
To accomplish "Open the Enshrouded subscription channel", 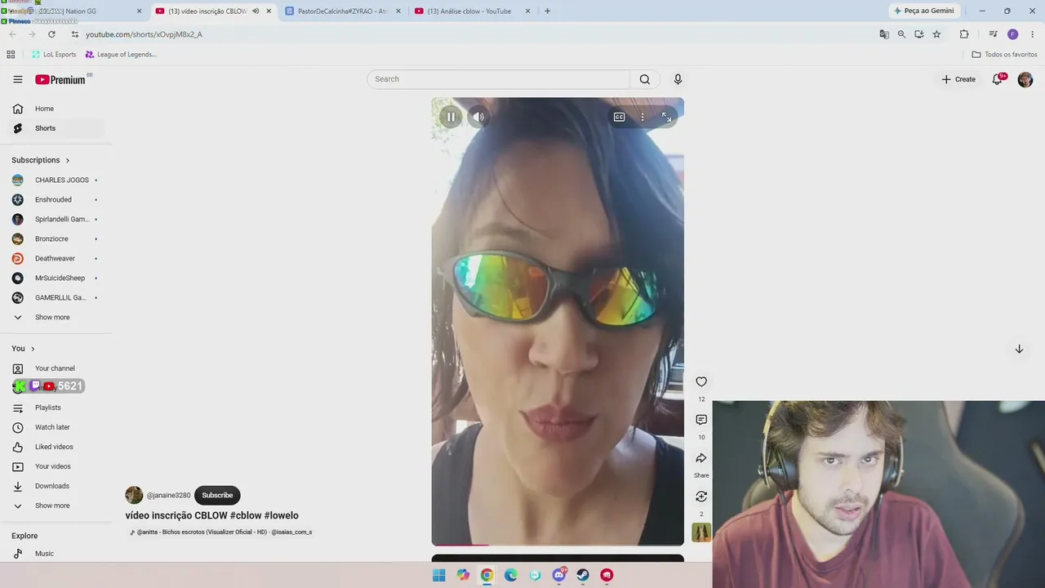I will tap(57, 199).
